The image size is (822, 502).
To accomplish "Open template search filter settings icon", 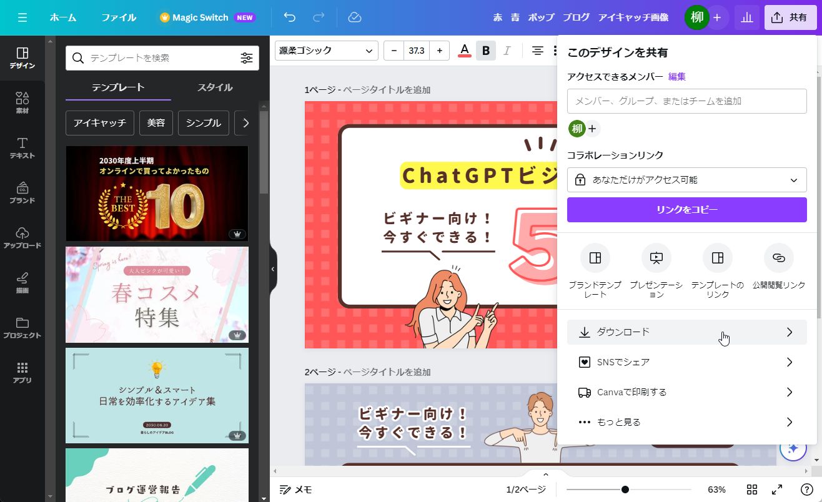I will (x=247, y=58).
